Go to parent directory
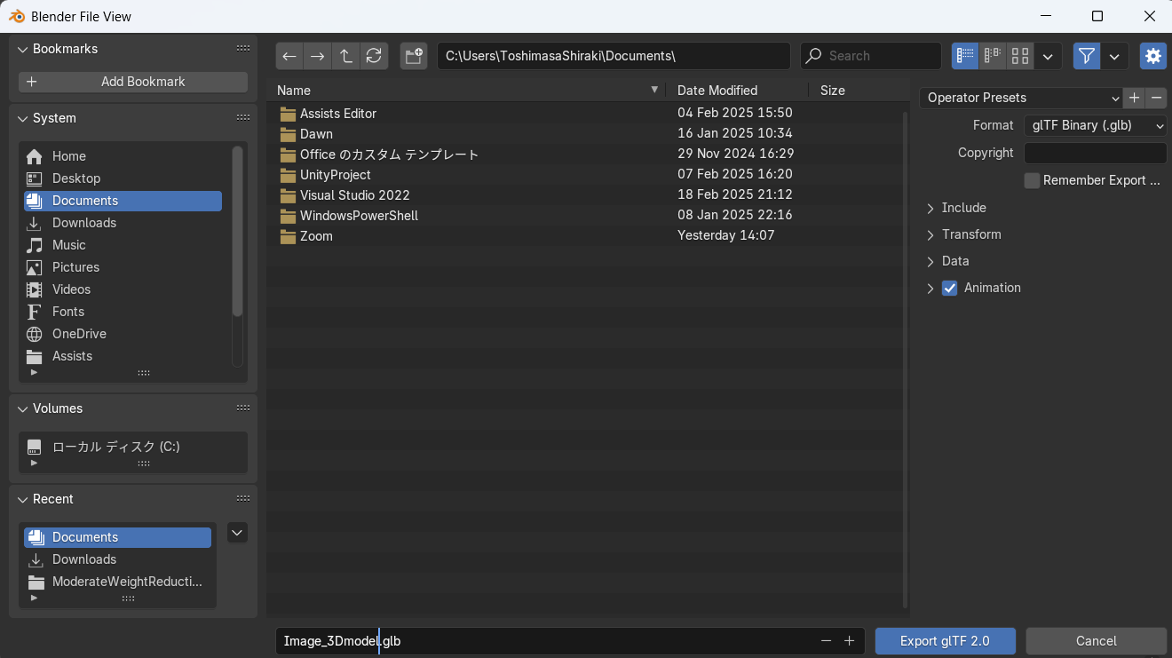This screenshot has height=658, width=1172. [345, 56]
